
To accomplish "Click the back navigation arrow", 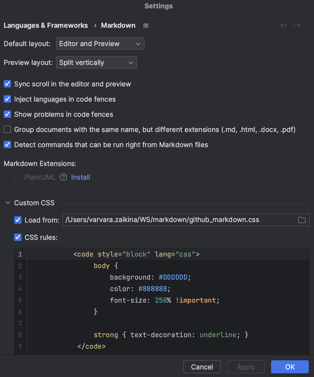I will click(283, 25).
